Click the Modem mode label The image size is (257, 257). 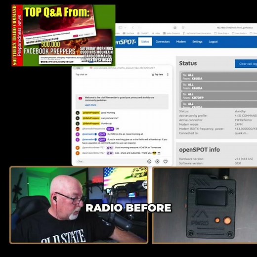(x=188, y=124)
